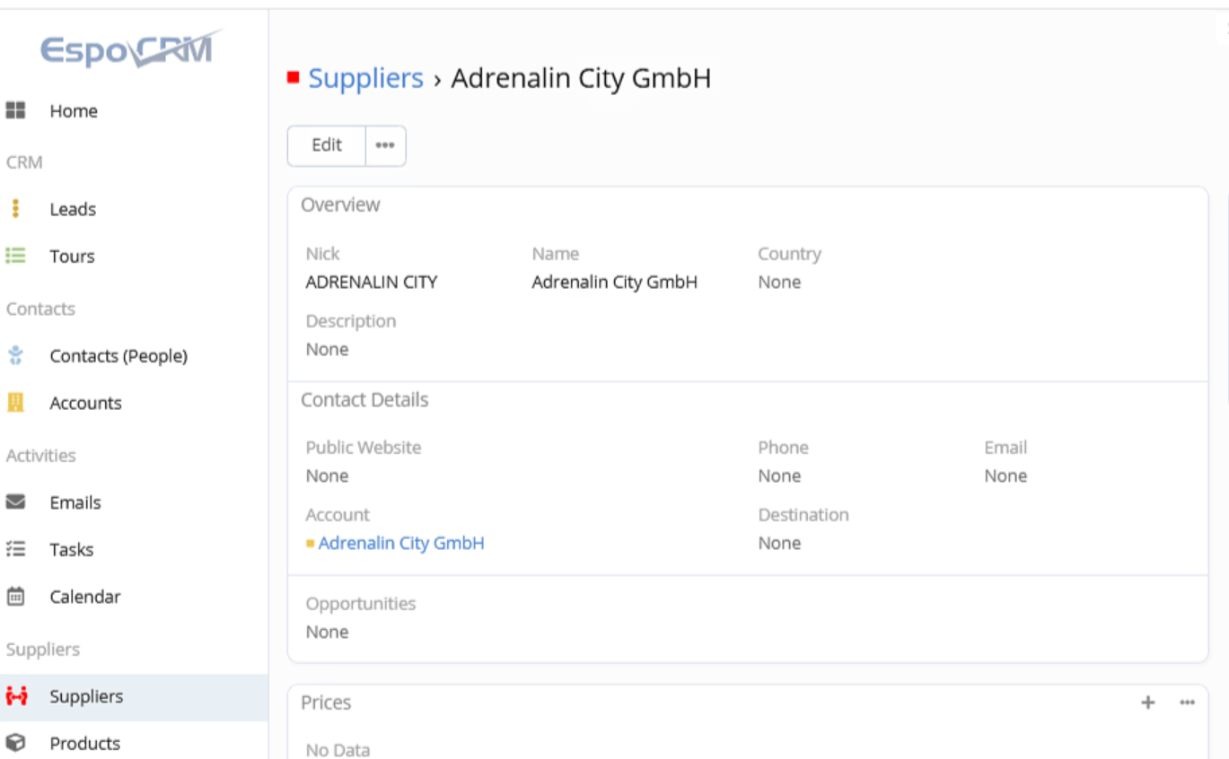The image size is (1229, 759).
Task: Click the red square beside Suppliers breadcrumb
Action: point(293,78)
